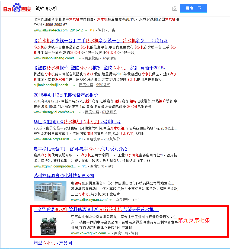Click the www.xn--24q52c.com green URL
The width and height of the screenshot is (230, 249).
(88, 233)
